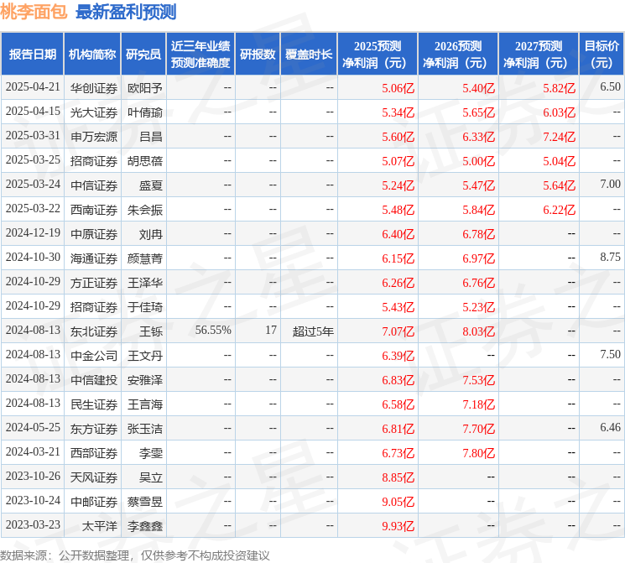Select the 西南证券 institution cell
The height and width of the screenshot is (563, 625).
[94, 210]
